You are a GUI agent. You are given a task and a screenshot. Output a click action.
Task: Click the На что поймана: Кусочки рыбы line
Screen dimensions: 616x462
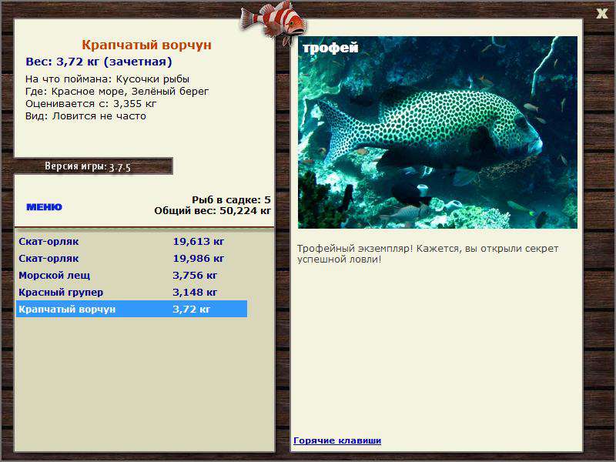[x=107, y=79]
